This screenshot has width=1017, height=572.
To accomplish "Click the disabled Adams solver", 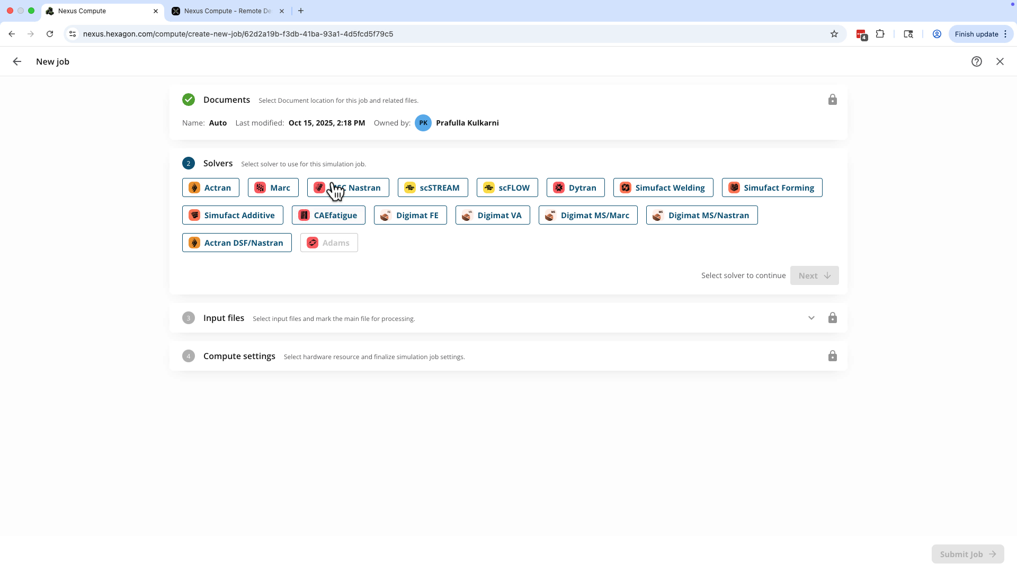I will pos(329,243).
